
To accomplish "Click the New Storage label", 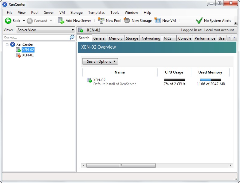I will tap(142, 21).
